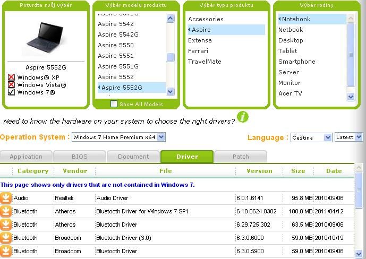Viewport: 366px width, 259px height.
Task: Download the Realtek Audio Driver
Action: tap(6, 198)
